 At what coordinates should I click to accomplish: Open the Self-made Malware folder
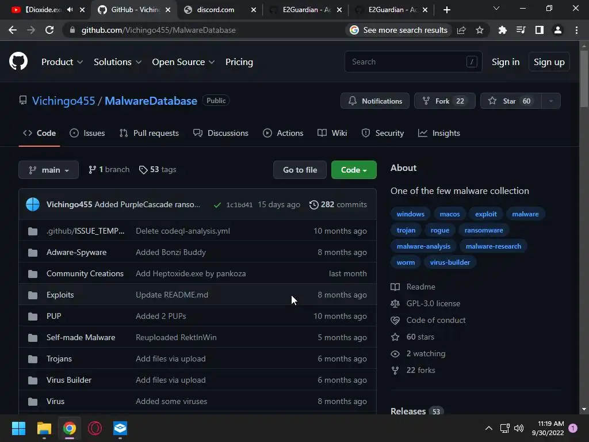(x=81, y=337)
